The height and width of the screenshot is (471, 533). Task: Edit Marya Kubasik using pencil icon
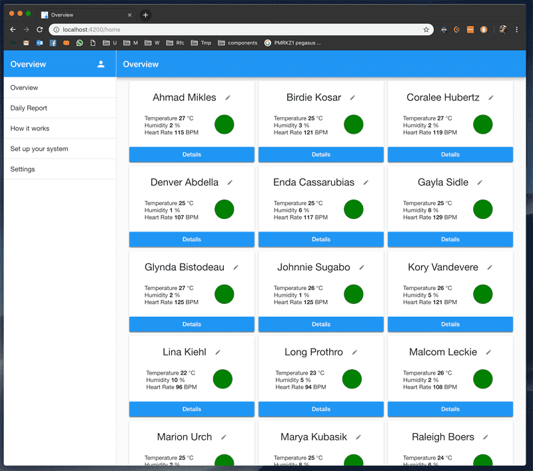coord(358,437)
